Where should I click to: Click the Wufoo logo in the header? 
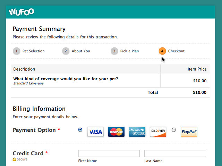point(21,12)
